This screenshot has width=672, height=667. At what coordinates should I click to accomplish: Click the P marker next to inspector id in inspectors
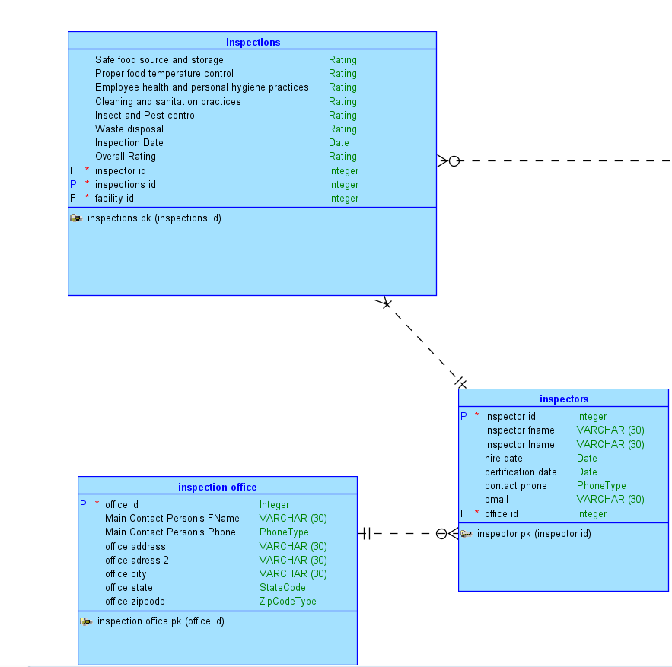(x=463, y=416)
